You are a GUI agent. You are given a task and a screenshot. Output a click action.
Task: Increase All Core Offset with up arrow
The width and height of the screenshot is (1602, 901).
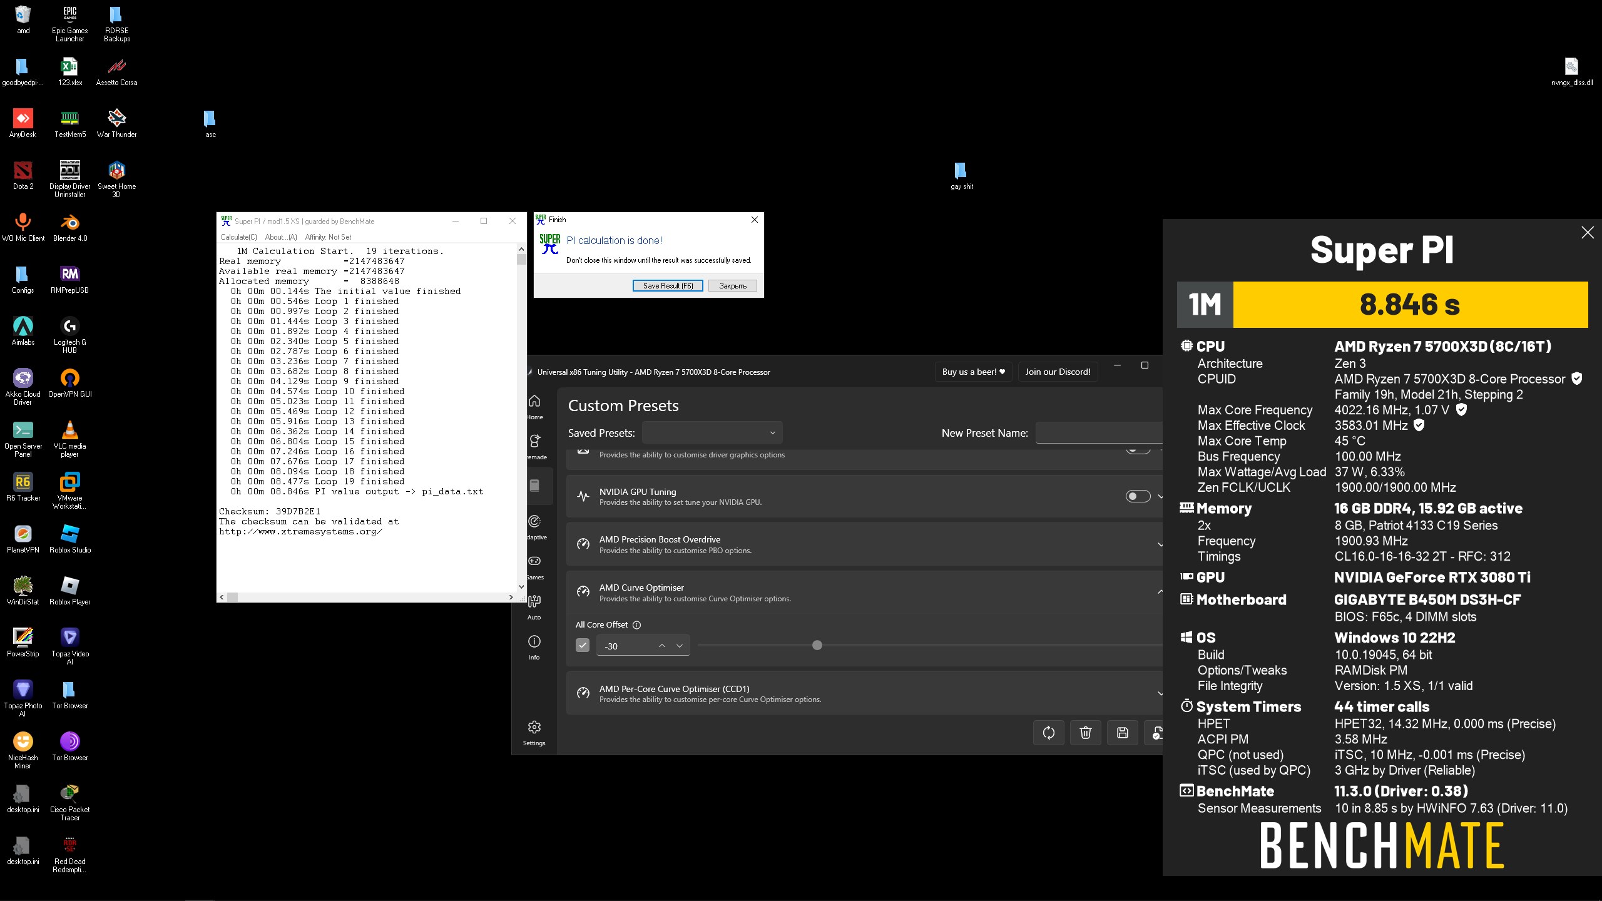661,646
